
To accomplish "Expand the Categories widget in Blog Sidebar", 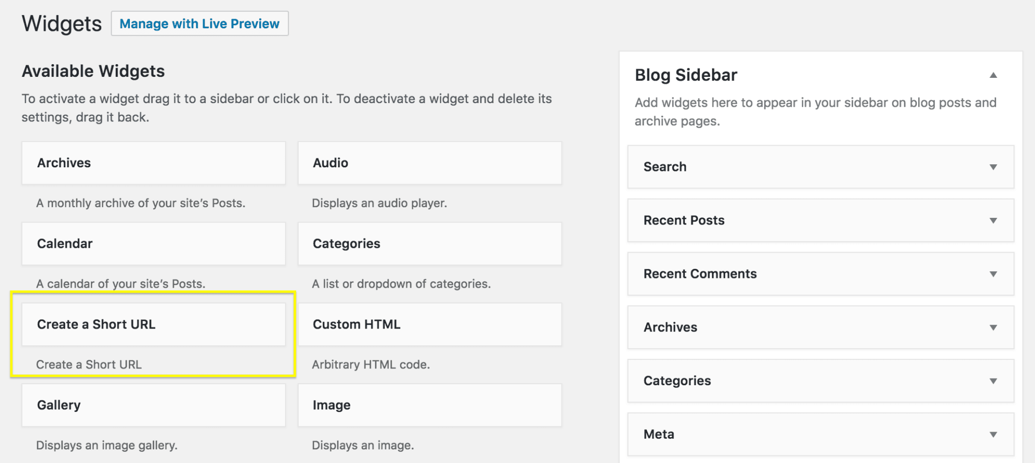I will click(994, 381).
